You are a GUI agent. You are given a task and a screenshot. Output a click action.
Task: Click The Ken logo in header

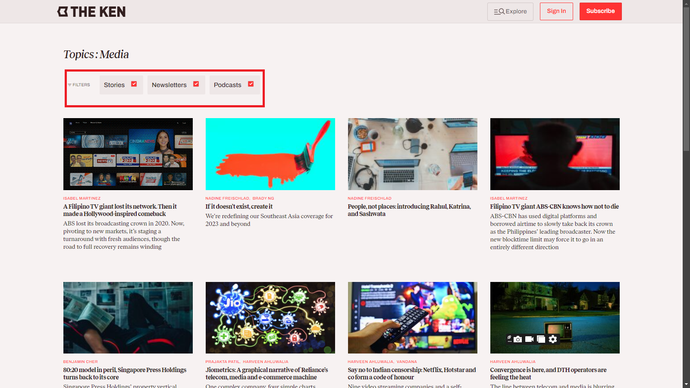point(91,12)
